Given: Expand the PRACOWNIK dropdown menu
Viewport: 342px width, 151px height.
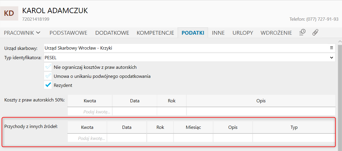Looking at the screenshot, I should [22, 33].
